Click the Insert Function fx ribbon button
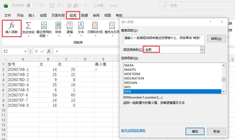 pos(12,28)
